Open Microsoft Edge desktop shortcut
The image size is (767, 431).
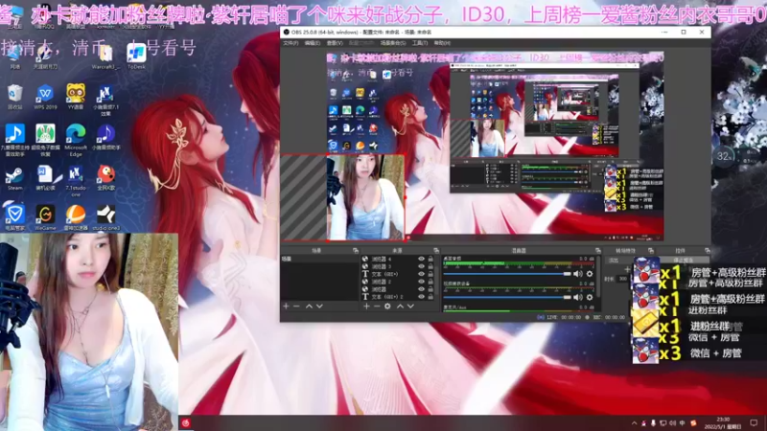(x=76, y=140)
